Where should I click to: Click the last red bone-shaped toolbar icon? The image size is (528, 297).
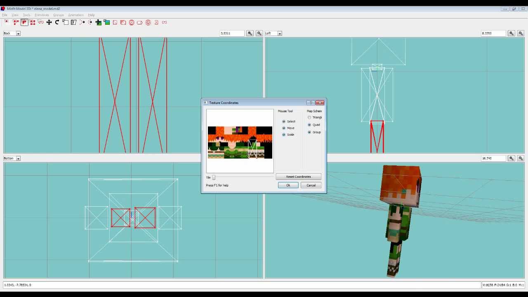point(164,22)
